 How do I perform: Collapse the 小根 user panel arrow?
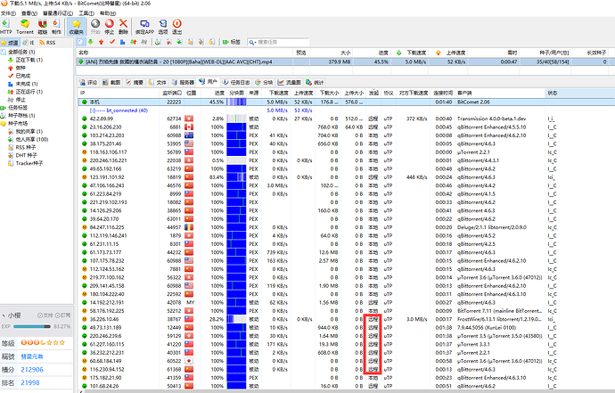[x=4, y=315]
